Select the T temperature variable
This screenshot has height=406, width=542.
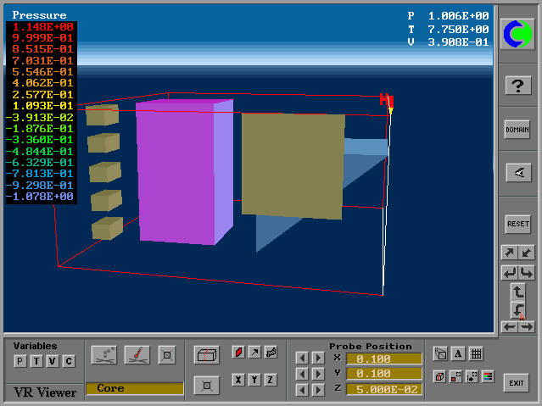pyautogui.click(x=36, y=361)
